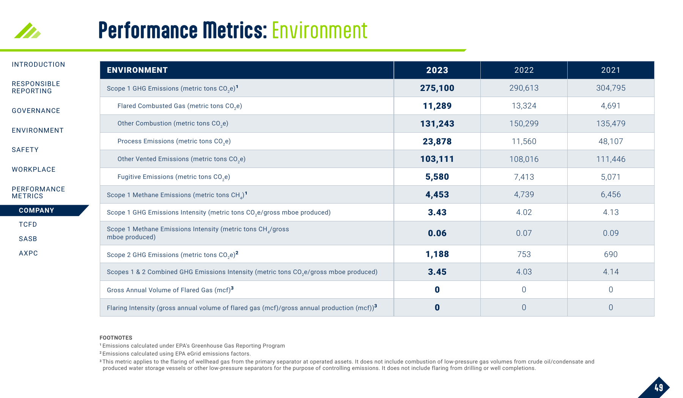Go to the Workplace section

pyautogui.click(x=34, y=169)
